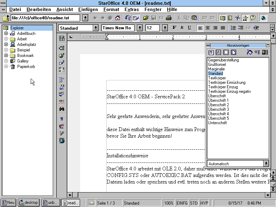Screen dimensions: 276x207
Task: Click the HYP field in the status bar
Action: tap(204, 203)
